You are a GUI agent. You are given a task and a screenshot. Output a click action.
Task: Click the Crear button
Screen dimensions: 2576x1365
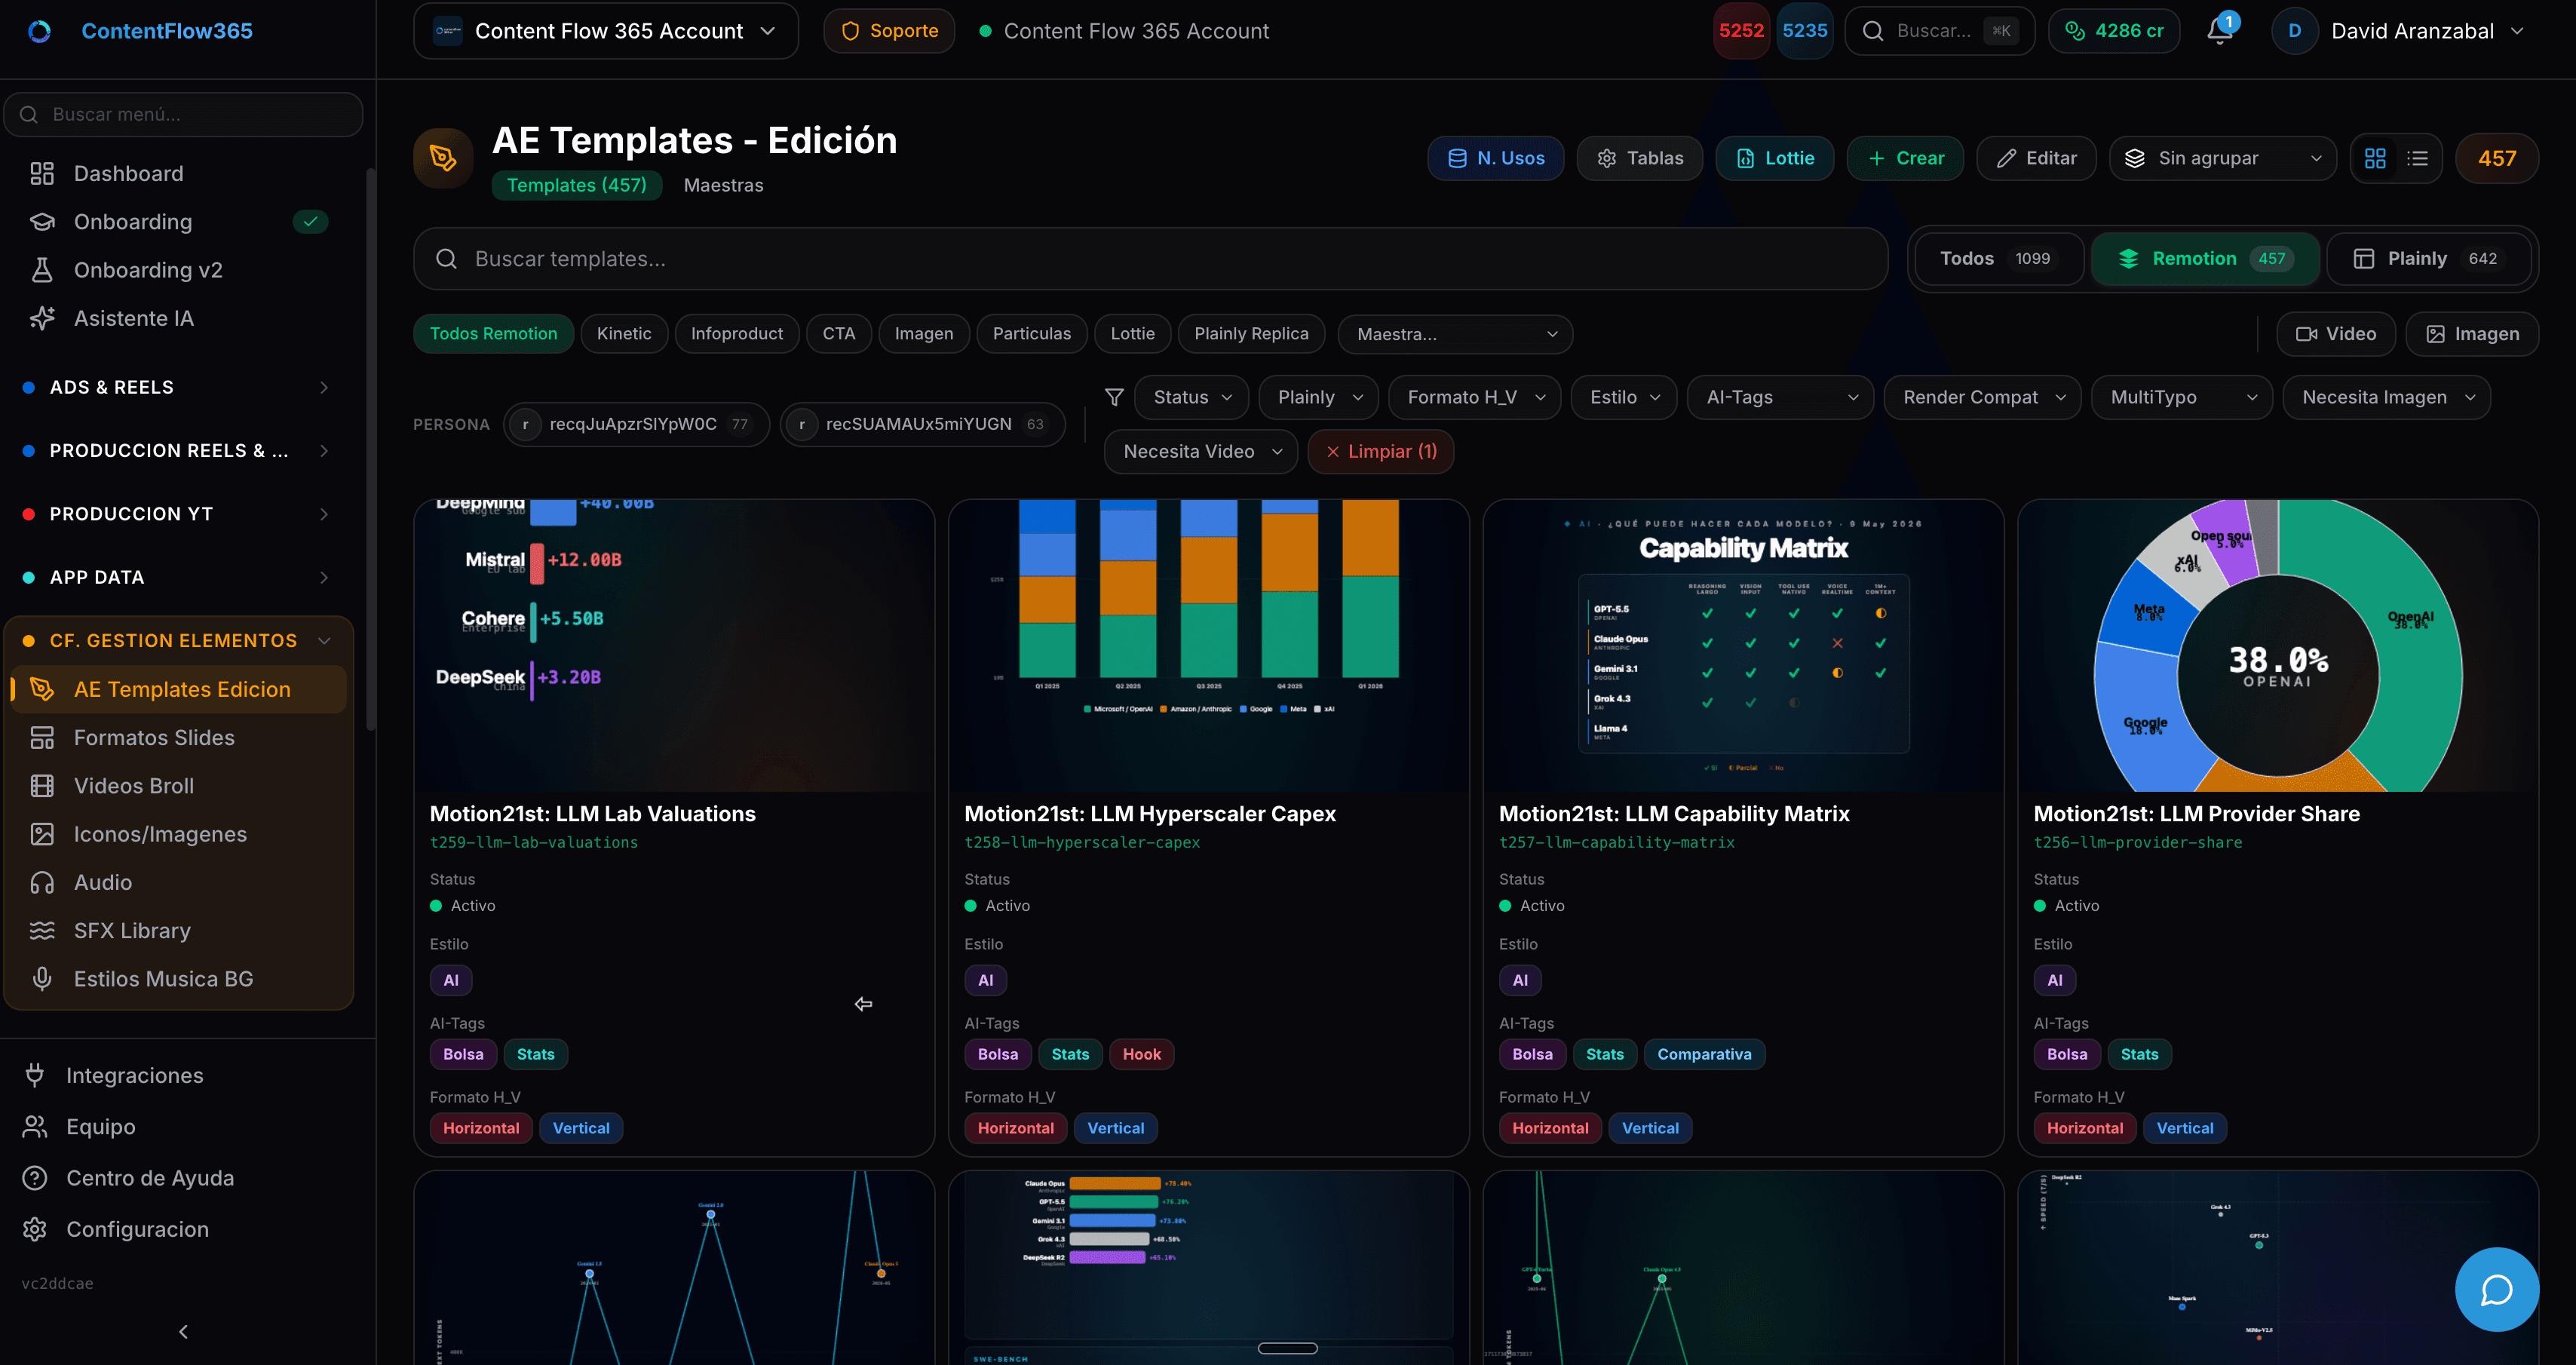tap(1905, 158)
